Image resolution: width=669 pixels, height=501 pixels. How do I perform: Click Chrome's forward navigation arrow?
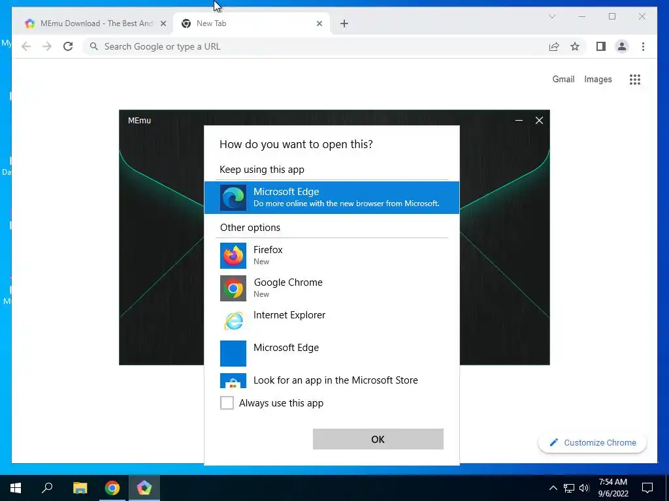(47, 46)
